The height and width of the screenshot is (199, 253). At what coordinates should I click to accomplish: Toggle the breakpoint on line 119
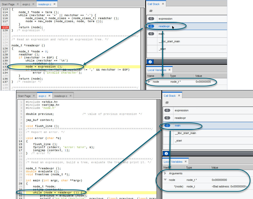[x=5, y=27]
